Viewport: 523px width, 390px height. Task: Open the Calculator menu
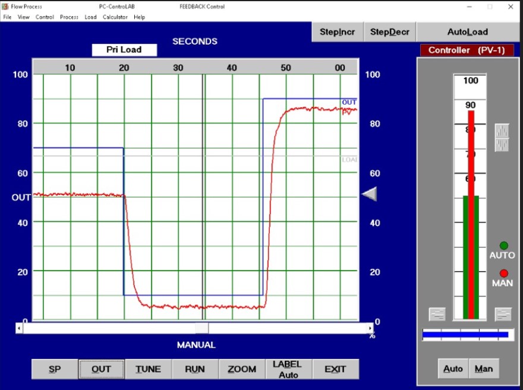115,17
